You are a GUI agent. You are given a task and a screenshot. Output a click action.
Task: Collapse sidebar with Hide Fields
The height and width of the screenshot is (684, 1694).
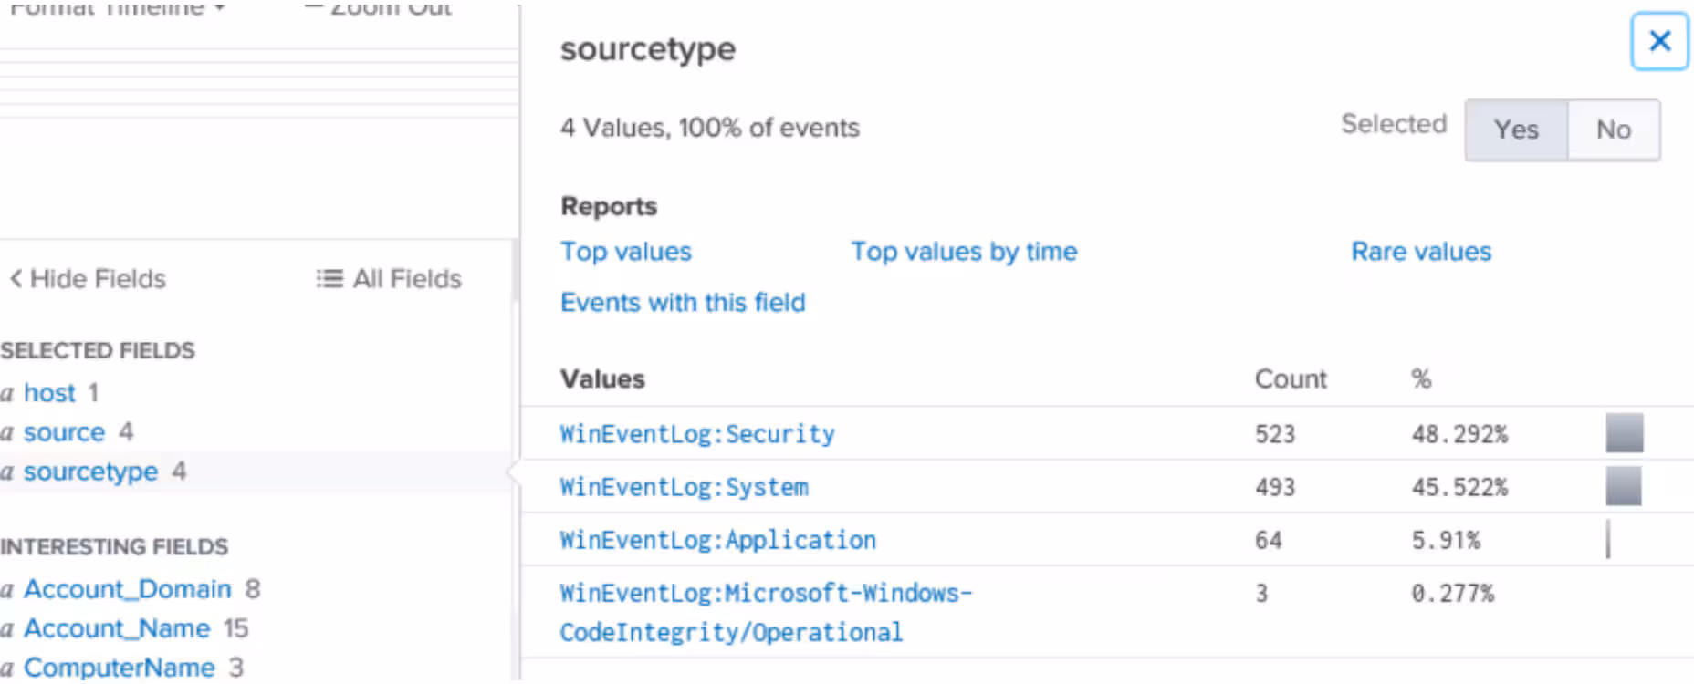[88, 279]
